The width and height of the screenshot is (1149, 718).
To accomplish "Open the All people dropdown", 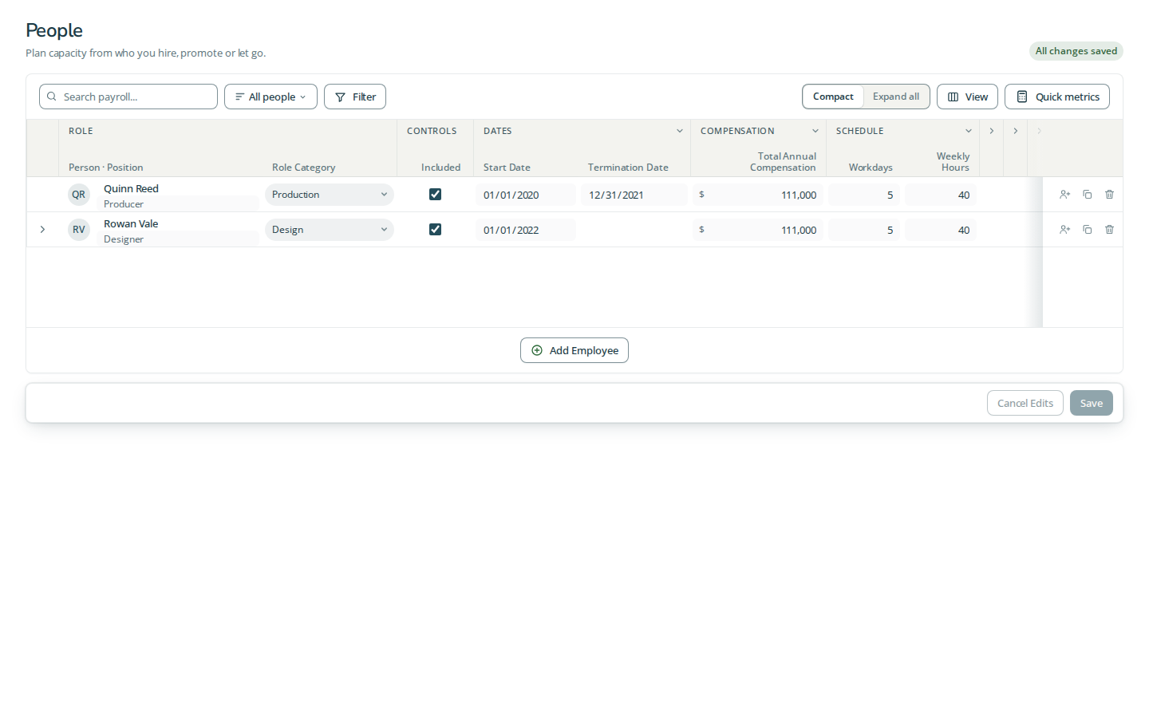I will (x=270, y=97).
